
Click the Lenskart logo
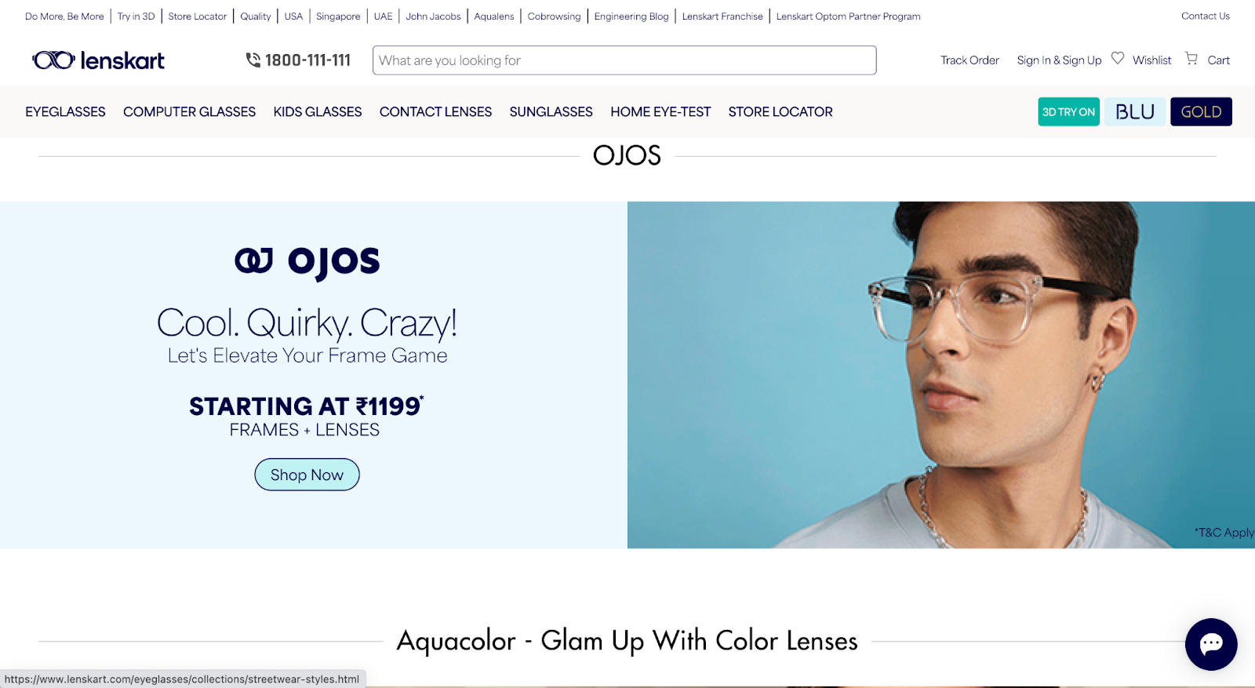[98, 60]
